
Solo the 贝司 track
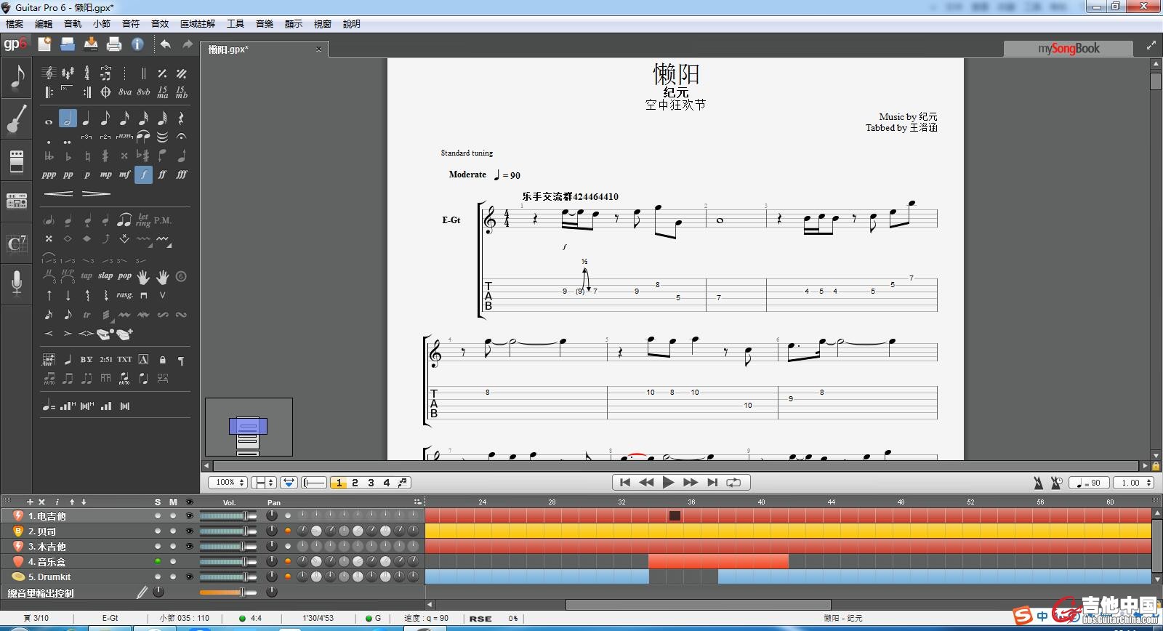click(158, 531)
